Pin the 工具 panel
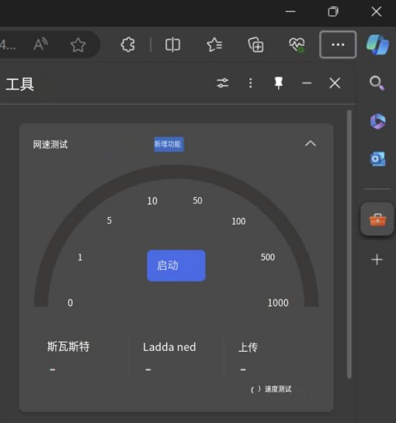The image size is (396, 423). 278,84
